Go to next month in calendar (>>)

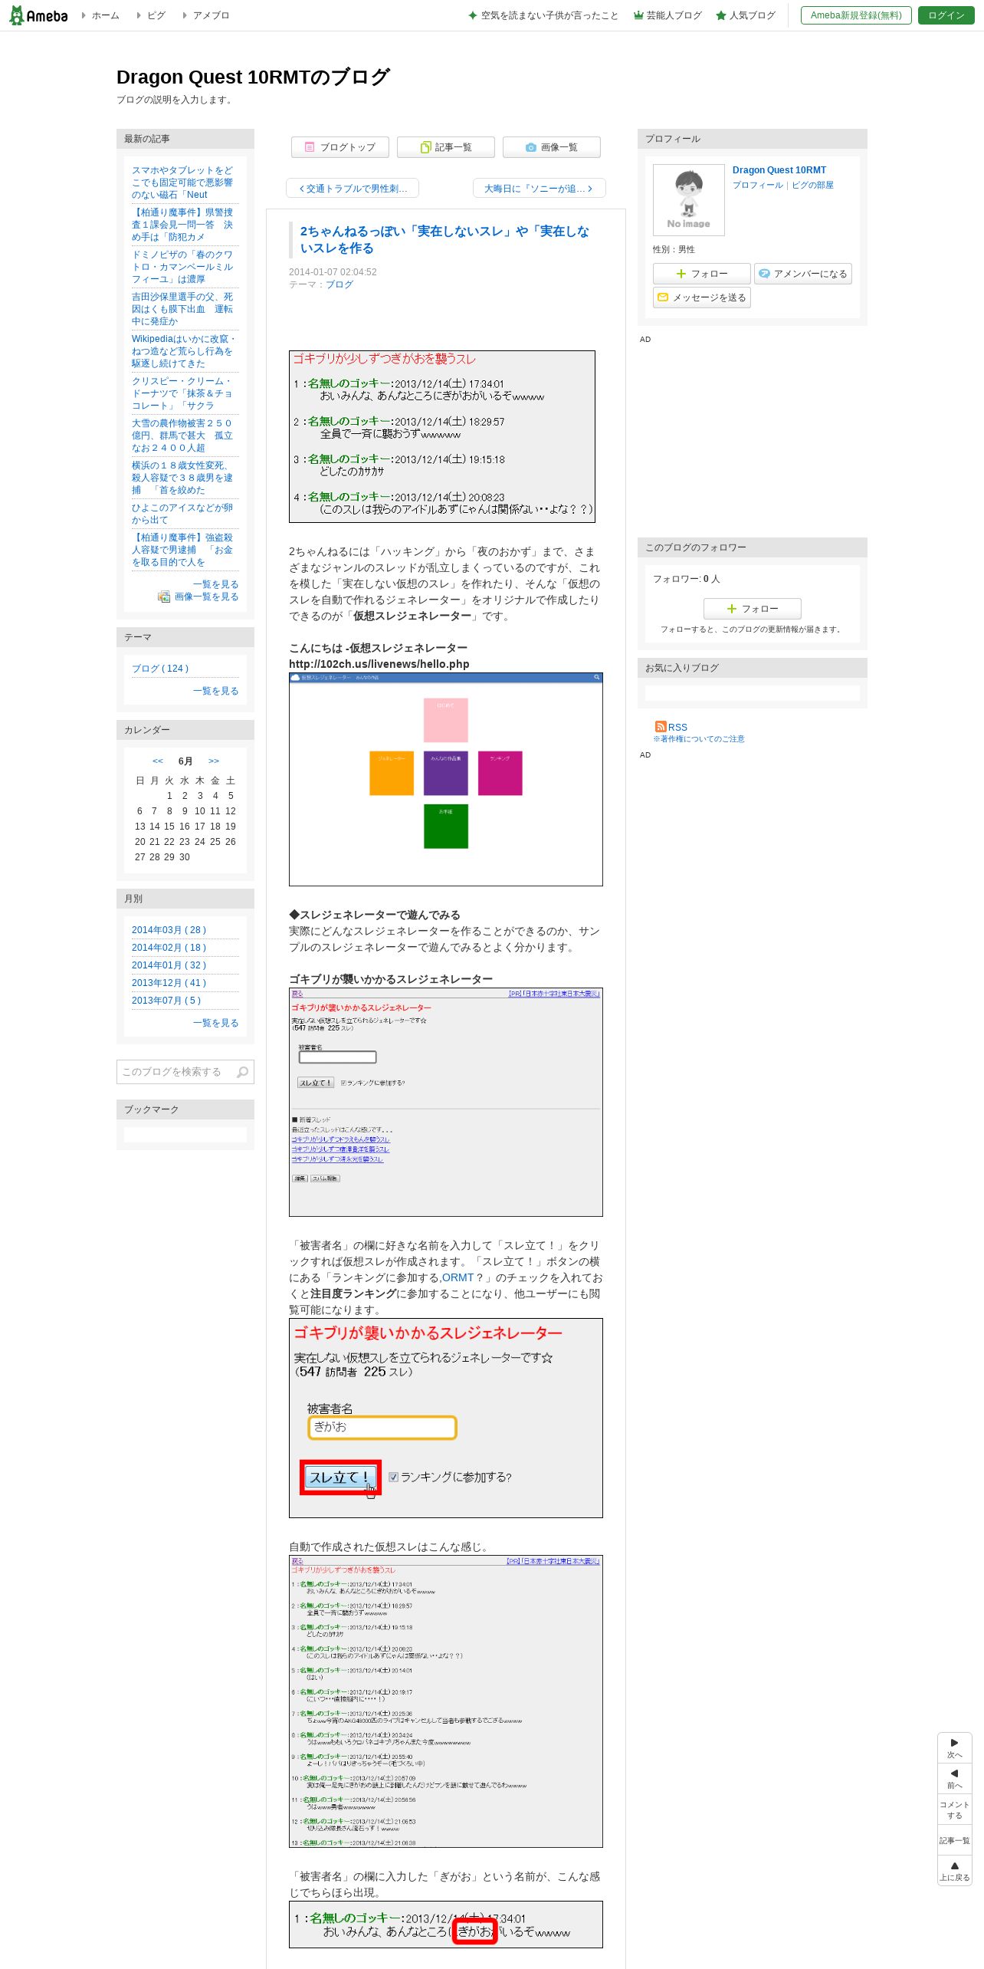click(214, 761)
